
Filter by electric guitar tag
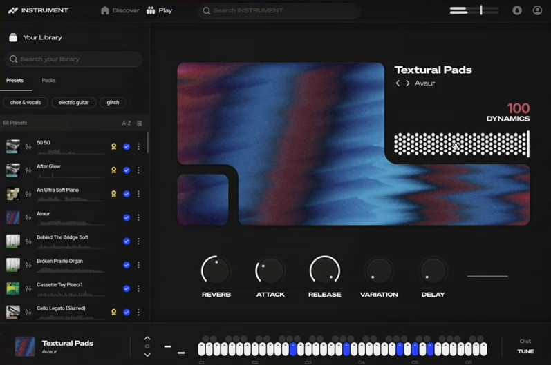coord(74,103)
